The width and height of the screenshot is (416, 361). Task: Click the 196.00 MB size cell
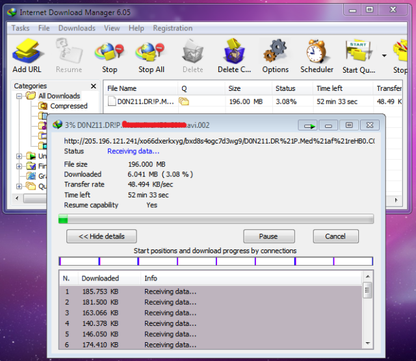246,101
